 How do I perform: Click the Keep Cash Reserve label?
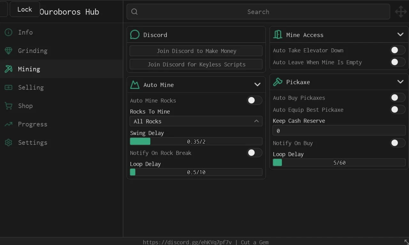click(x=299, y=121)
